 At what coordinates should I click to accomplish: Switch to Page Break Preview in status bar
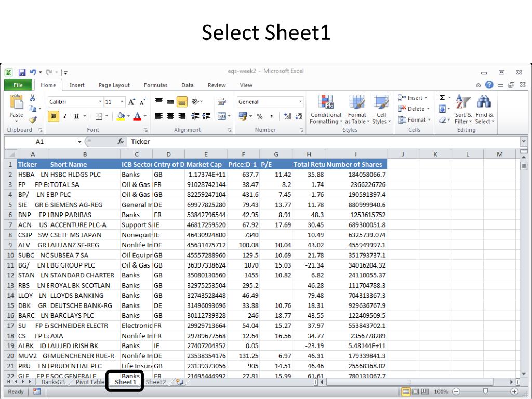tap(424, 392)
